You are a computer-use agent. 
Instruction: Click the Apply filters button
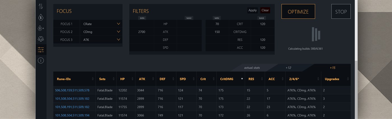click(x=252, y=10)
